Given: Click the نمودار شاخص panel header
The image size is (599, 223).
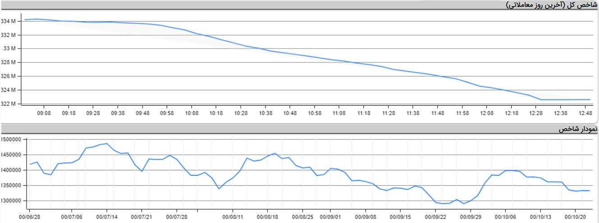Looking at the screenshot, I should (577, 129).
